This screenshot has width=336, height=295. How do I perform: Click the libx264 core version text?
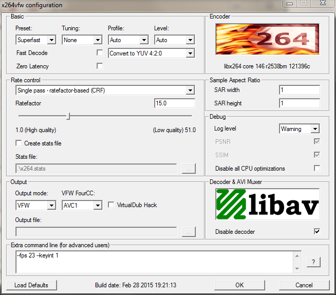click(267, 66)
